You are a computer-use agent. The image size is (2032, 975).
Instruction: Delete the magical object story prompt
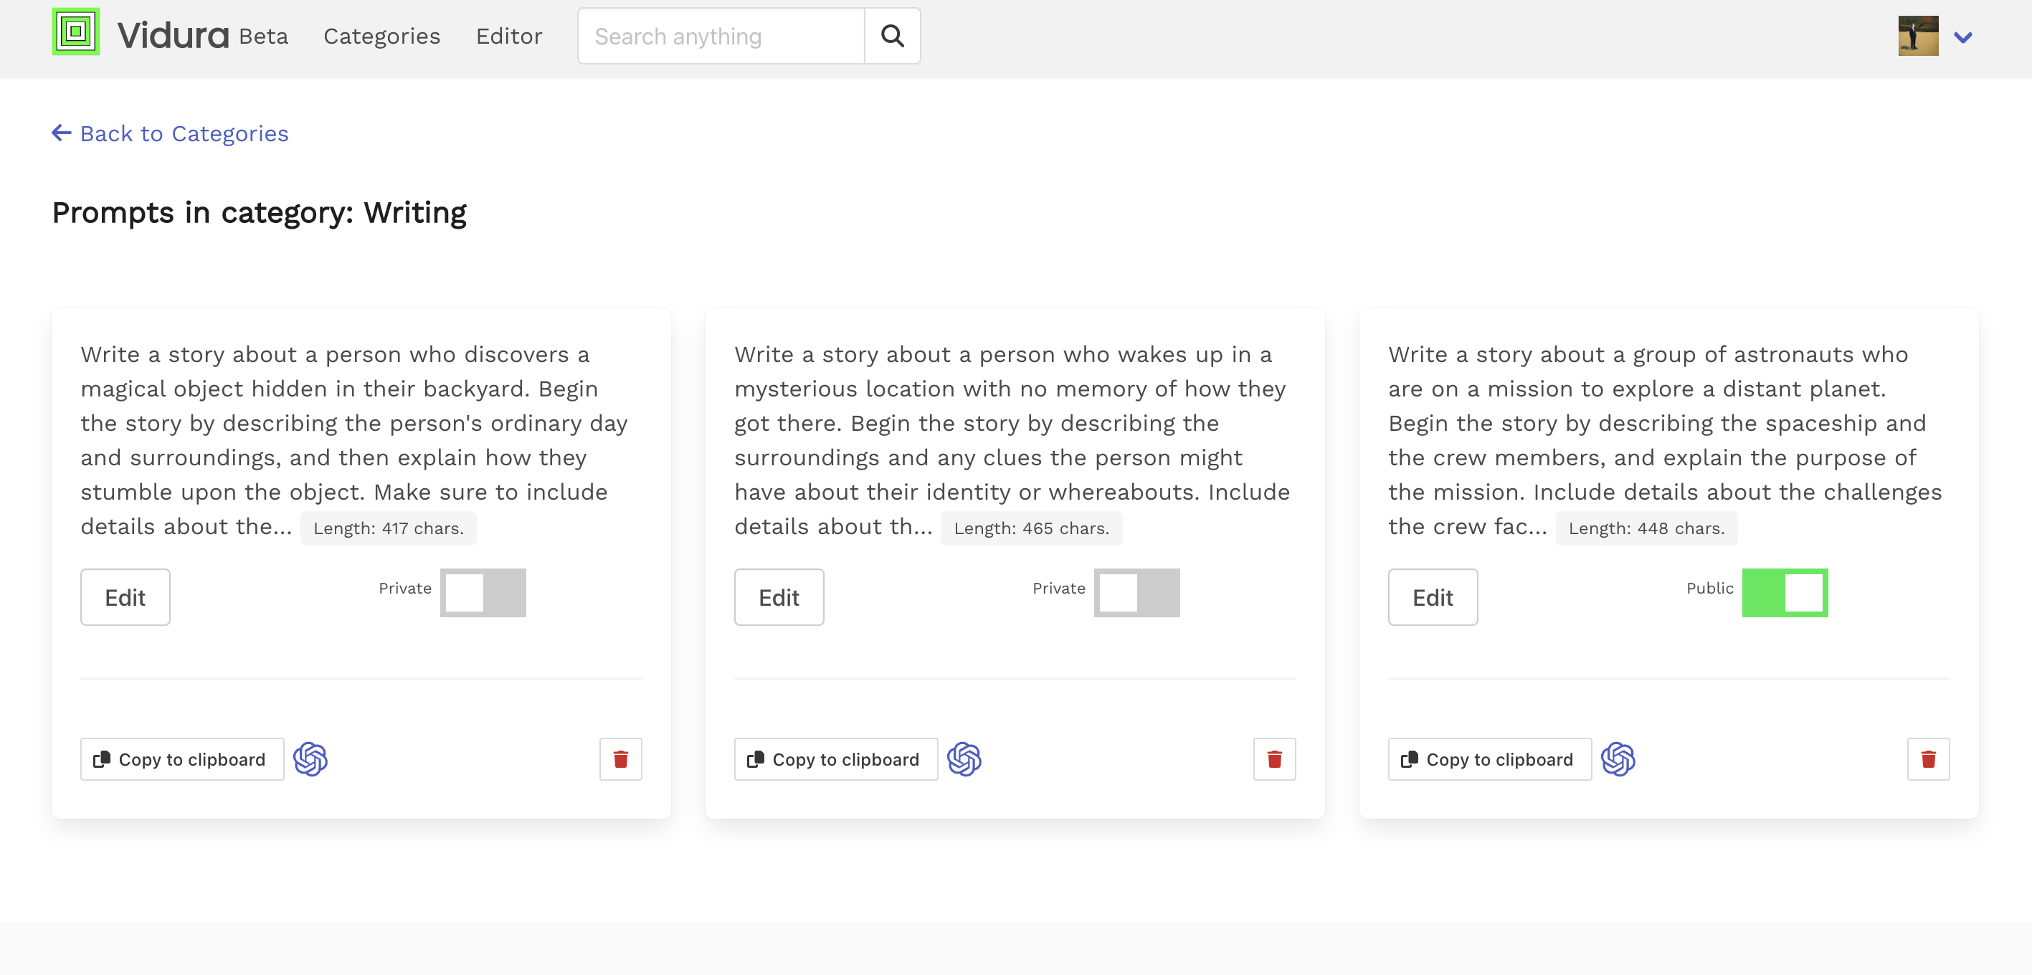621,759
